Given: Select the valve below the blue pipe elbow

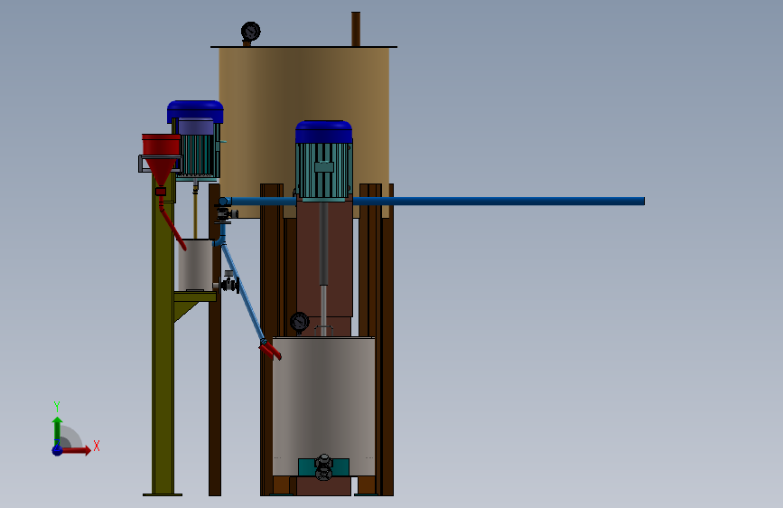Looking at the screenshot, I should tap(226, 214).
